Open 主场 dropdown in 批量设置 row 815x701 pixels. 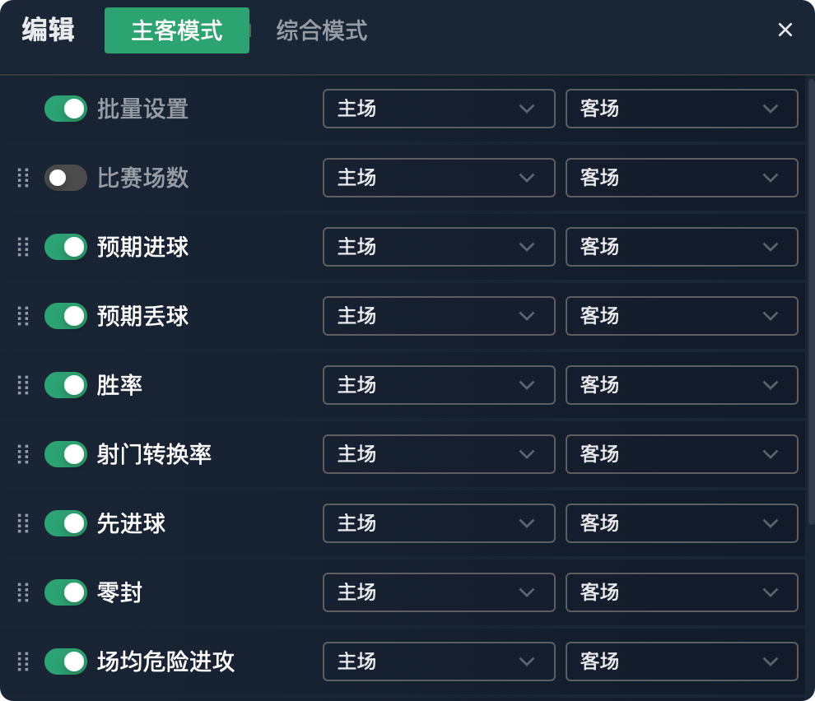coord(439,109)
